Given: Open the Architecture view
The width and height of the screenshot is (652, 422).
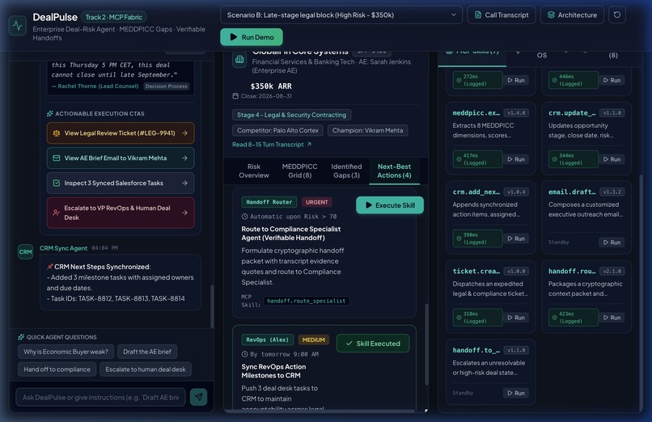Looking at the screenshot, I should pos(572,15).
